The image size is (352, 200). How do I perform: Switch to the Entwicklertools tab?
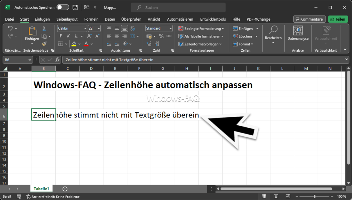tap(213, 19)
